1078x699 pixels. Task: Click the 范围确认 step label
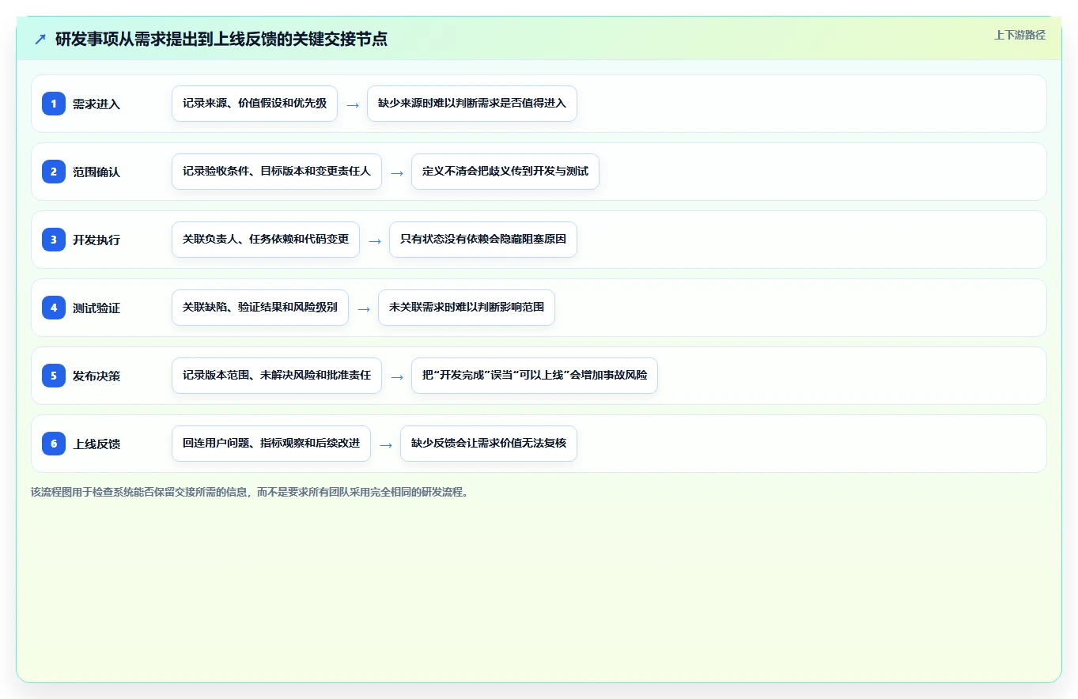click(96, 172)
